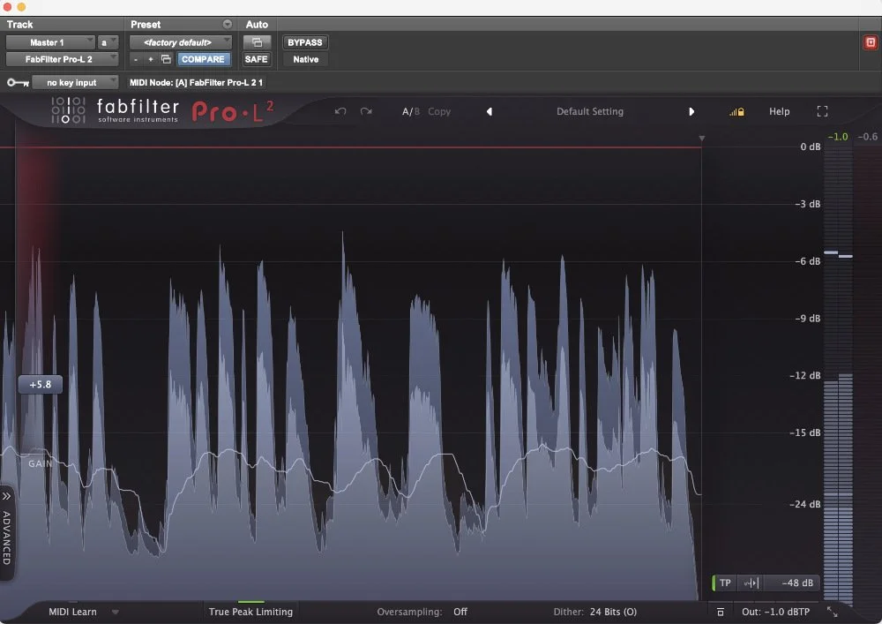Click the copy plug-in settings icon
882x624 pixels.
click(166, 59)
